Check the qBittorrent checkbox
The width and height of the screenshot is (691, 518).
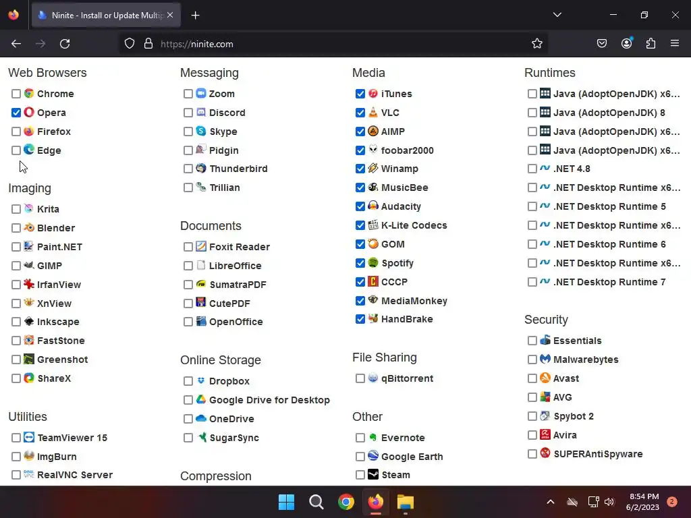click(360, 379)
